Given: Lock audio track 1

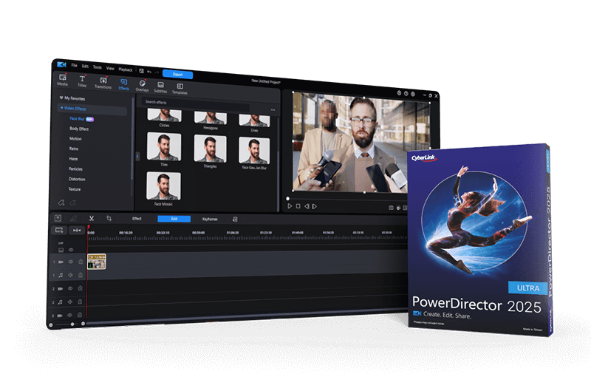Looking at the screenshot, I should 81,275.
